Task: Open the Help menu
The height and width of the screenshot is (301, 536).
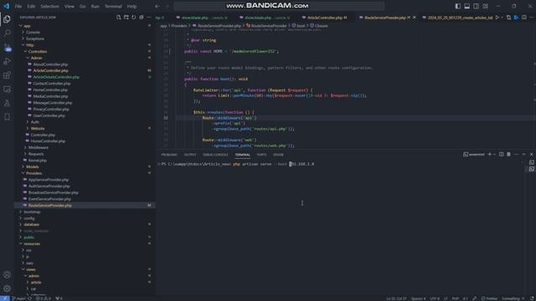Action: (131, 6)
